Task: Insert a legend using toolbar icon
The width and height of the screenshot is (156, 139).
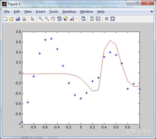Action: (x=98, y=19)
